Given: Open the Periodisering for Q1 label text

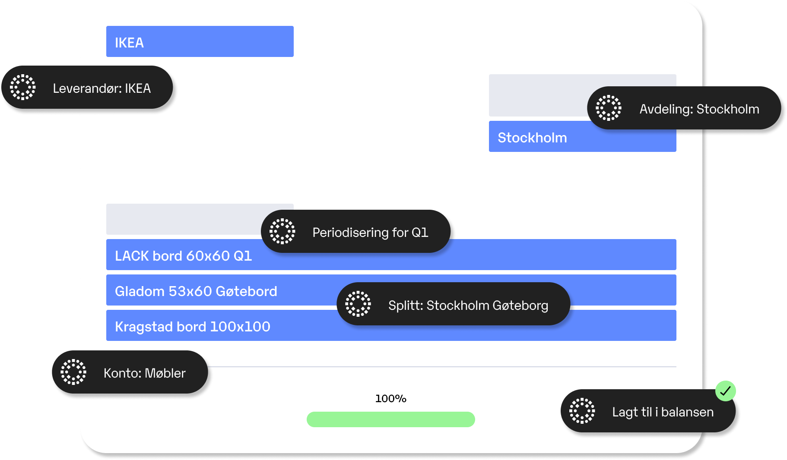Looking at the screenshot, I should click(370, 232).
